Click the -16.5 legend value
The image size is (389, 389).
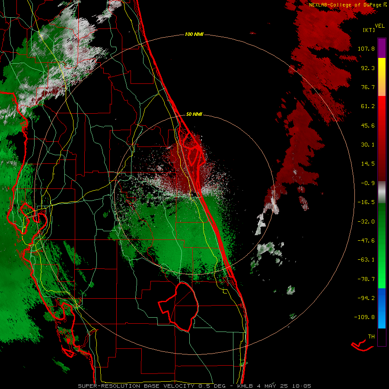[366, 202]
